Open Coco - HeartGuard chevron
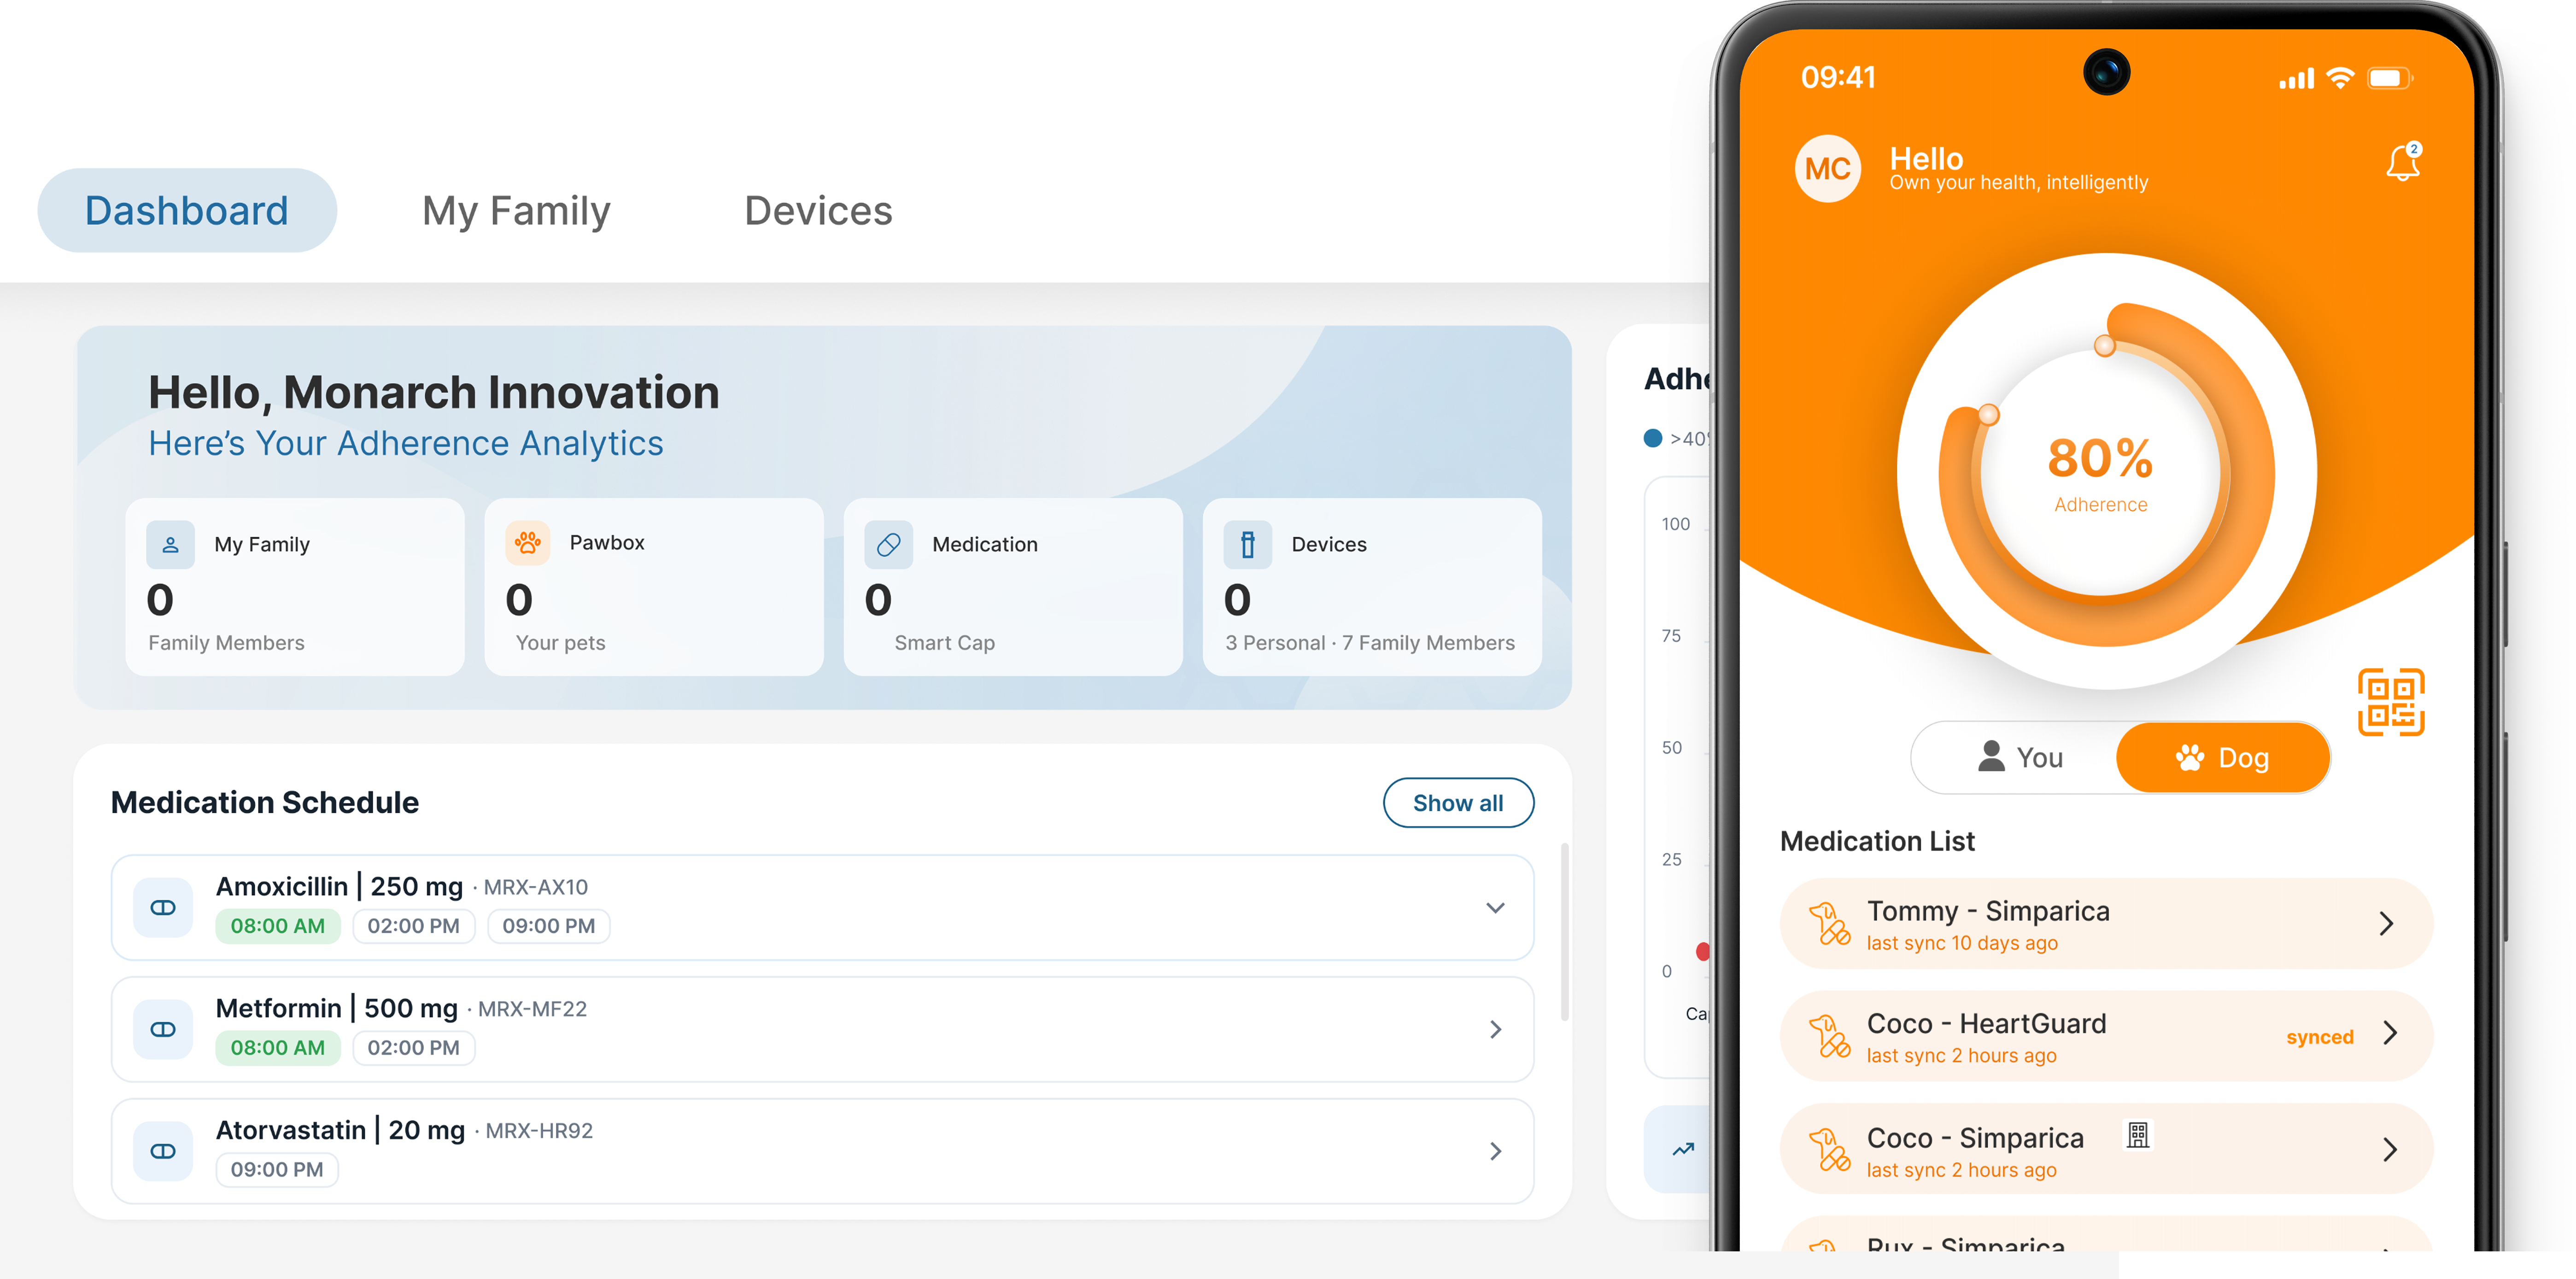2576x1279 pixels. tap(2390, 1033)
